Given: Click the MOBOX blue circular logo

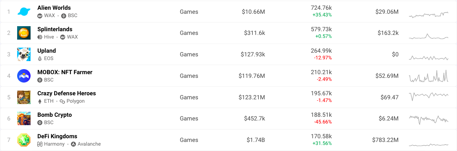Looking at the screenshot, I should pyautogui.click(x=24, y=76).
